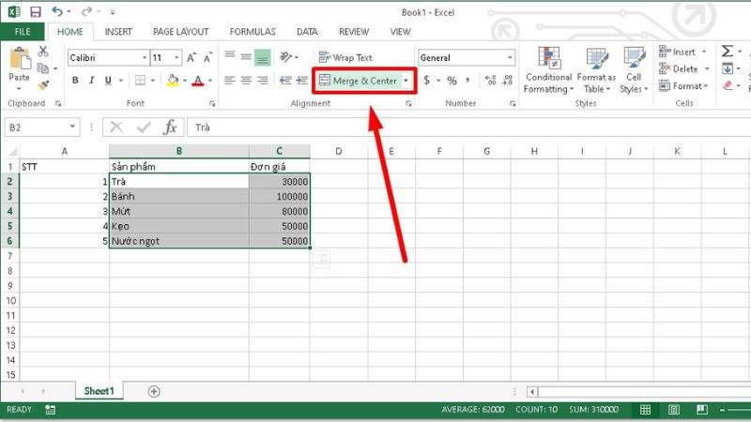Open the Insert Function fx dialog
The height and width of the screenshot is (422, 751).
click(x=170, y=128)
